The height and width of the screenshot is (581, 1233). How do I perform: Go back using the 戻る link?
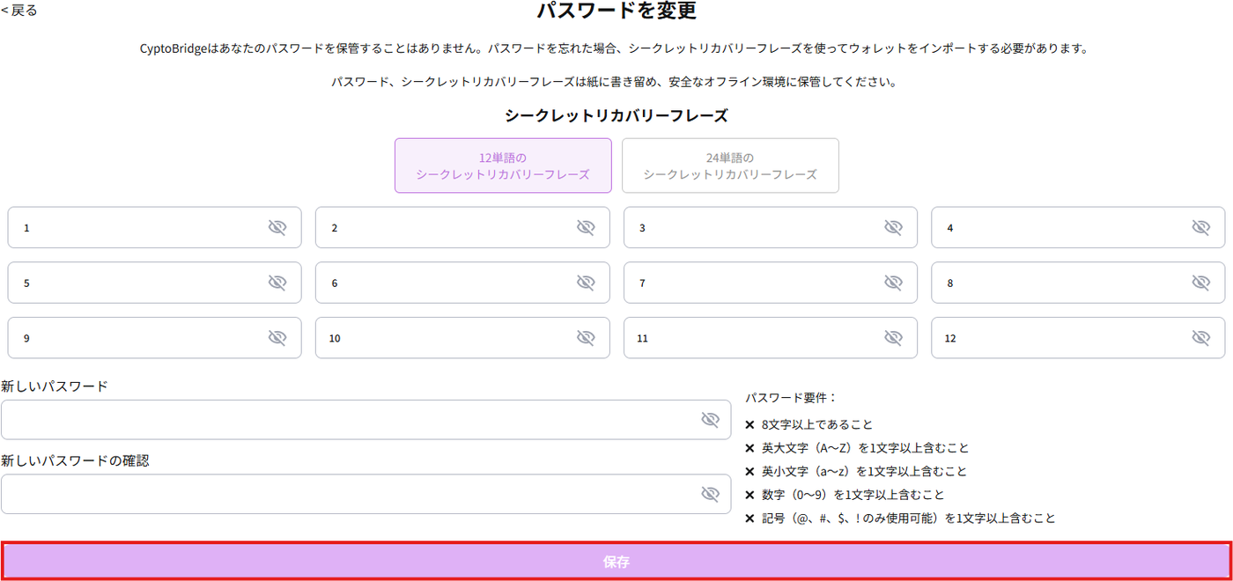point(19,11)
